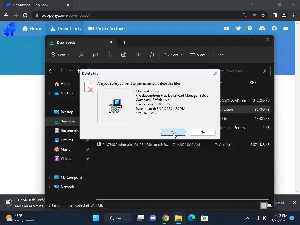The image size is (300, 225).
Task: Show hidden system tray icons
Action: [247, 218]
